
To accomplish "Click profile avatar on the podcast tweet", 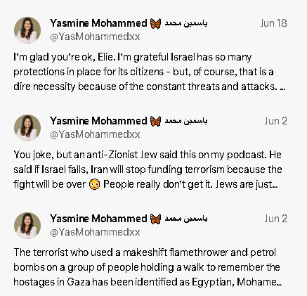I will point(27,128).
